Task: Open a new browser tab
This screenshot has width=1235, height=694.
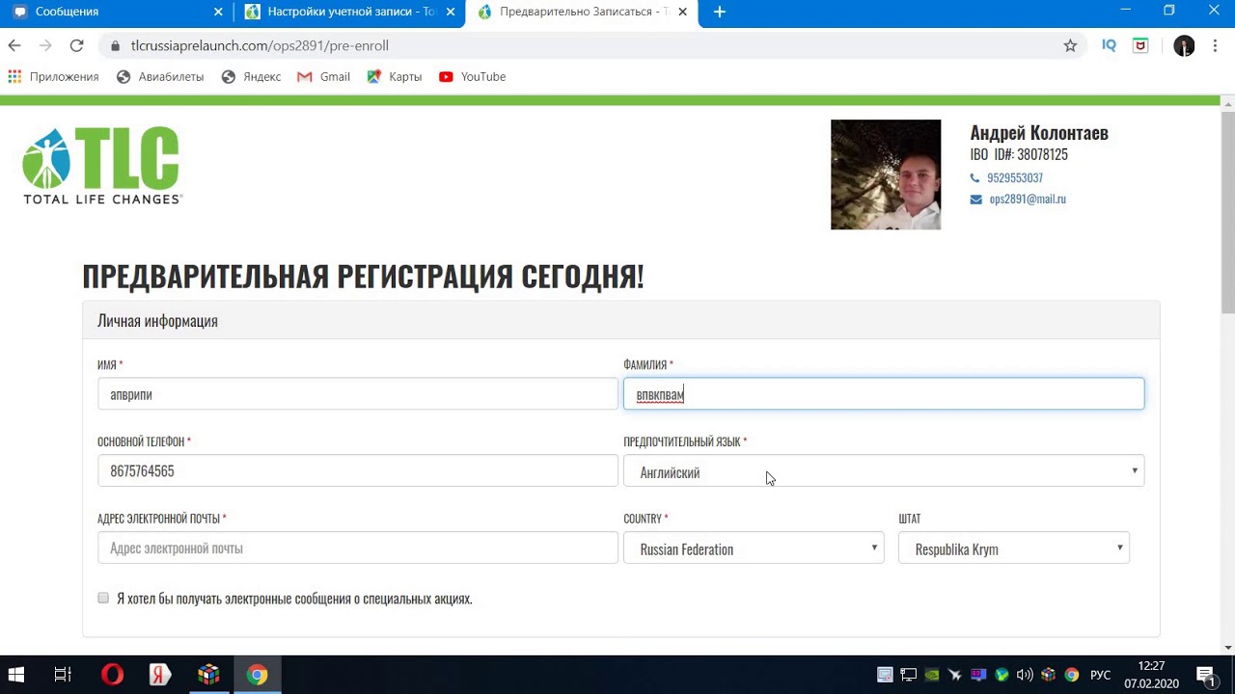Action: click(719, 12)
